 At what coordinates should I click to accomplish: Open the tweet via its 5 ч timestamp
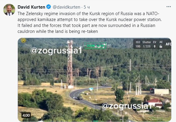tap(87, 7)
